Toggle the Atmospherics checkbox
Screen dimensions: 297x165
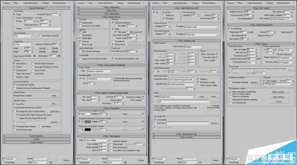pyautogui.click(x=14, y=64)
